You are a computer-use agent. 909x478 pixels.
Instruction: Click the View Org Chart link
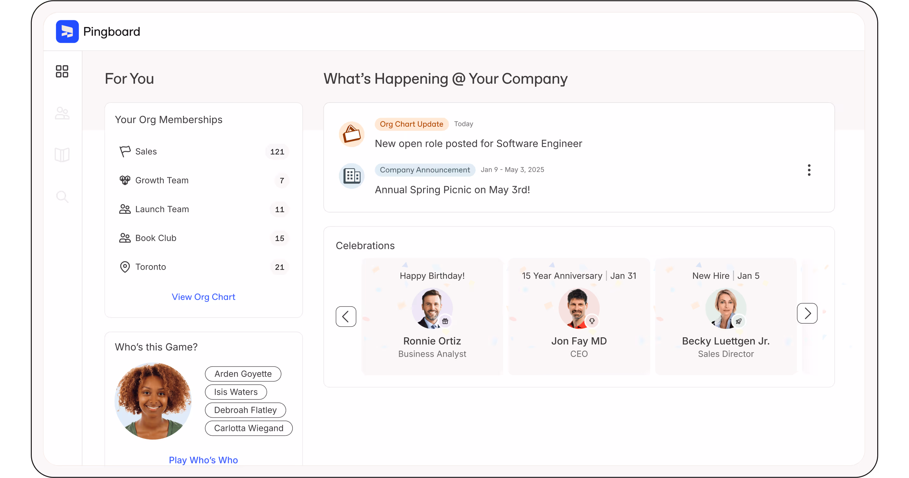click(203, 297)
